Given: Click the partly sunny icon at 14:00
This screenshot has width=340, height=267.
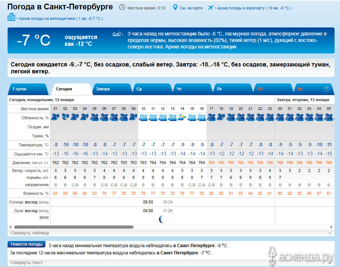Looking at the screenshot, I should (x=182, y=117).
